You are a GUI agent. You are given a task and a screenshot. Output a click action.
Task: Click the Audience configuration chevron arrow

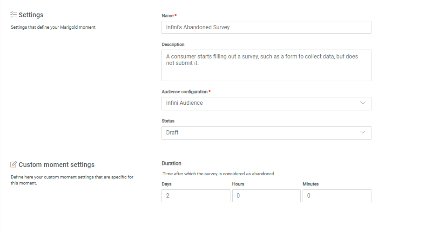(363, 103)
